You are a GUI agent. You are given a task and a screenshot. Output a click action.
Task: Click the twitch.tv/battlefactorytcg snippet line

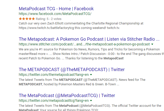[x=69, y=28]
